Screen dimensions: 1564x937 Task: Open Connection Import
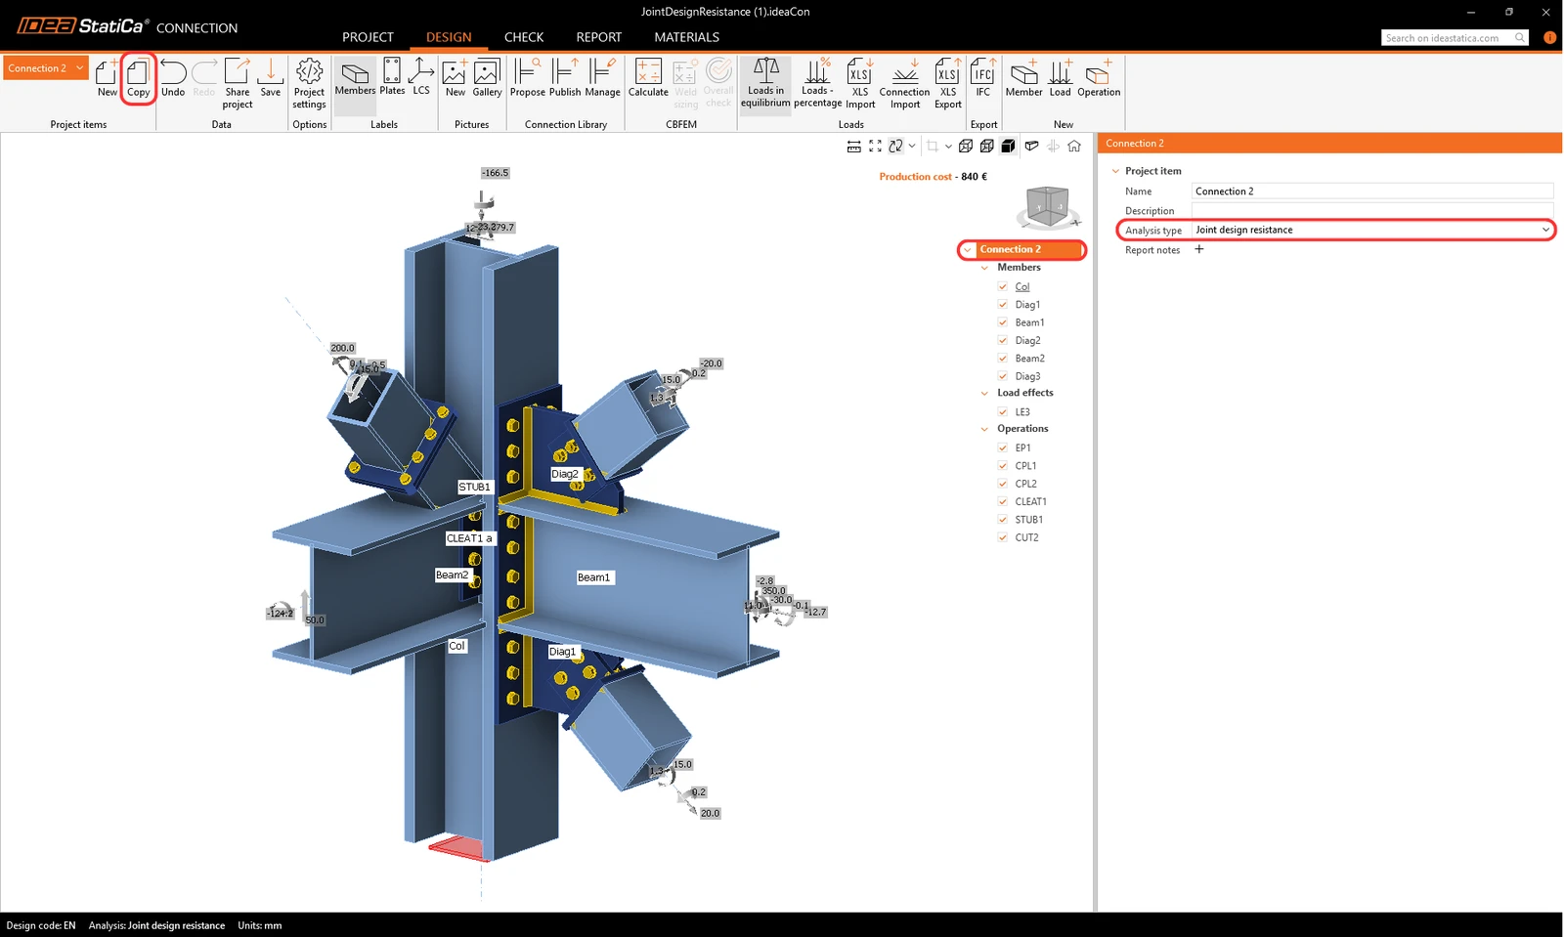coord(904,83)
